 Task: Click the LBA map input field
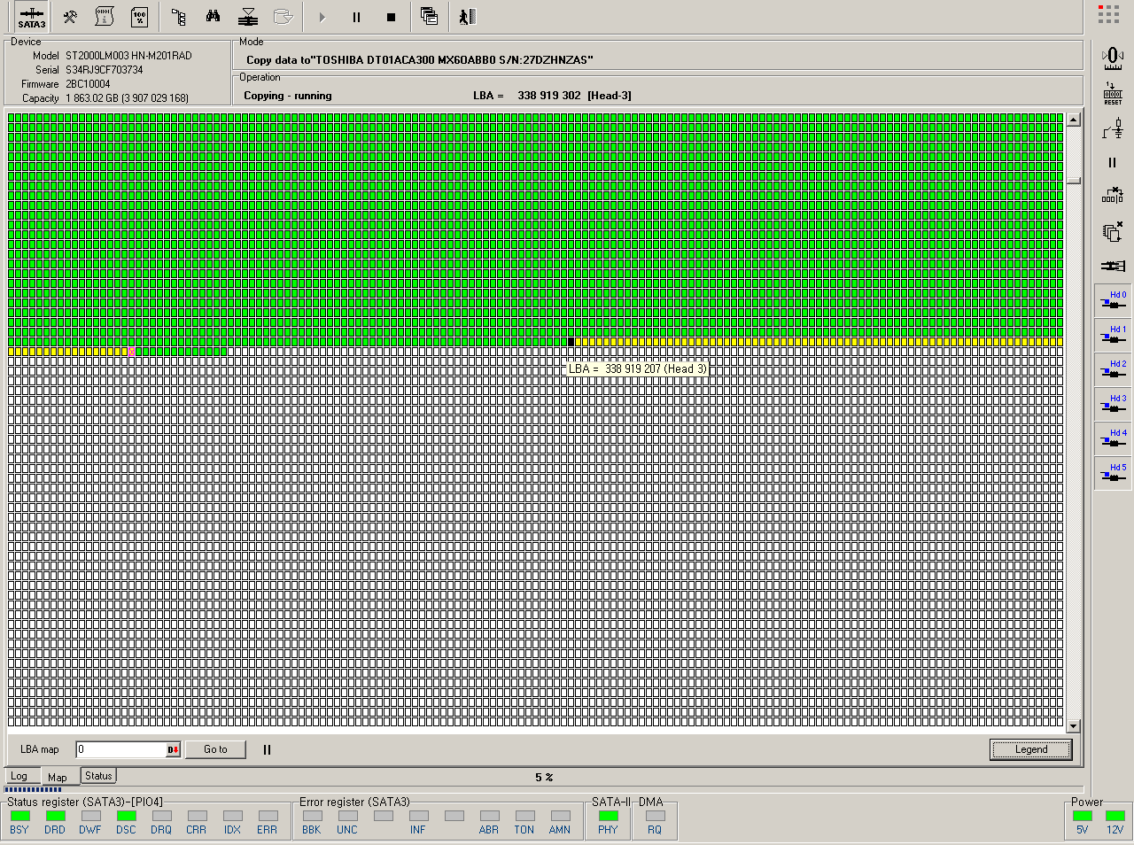(120, 749)
